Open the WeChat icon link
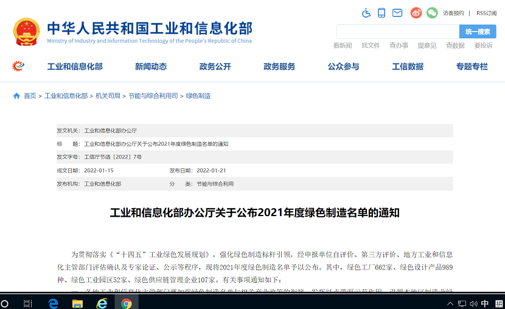The height and width of the screenshot is (309, 505). point(432,13)
